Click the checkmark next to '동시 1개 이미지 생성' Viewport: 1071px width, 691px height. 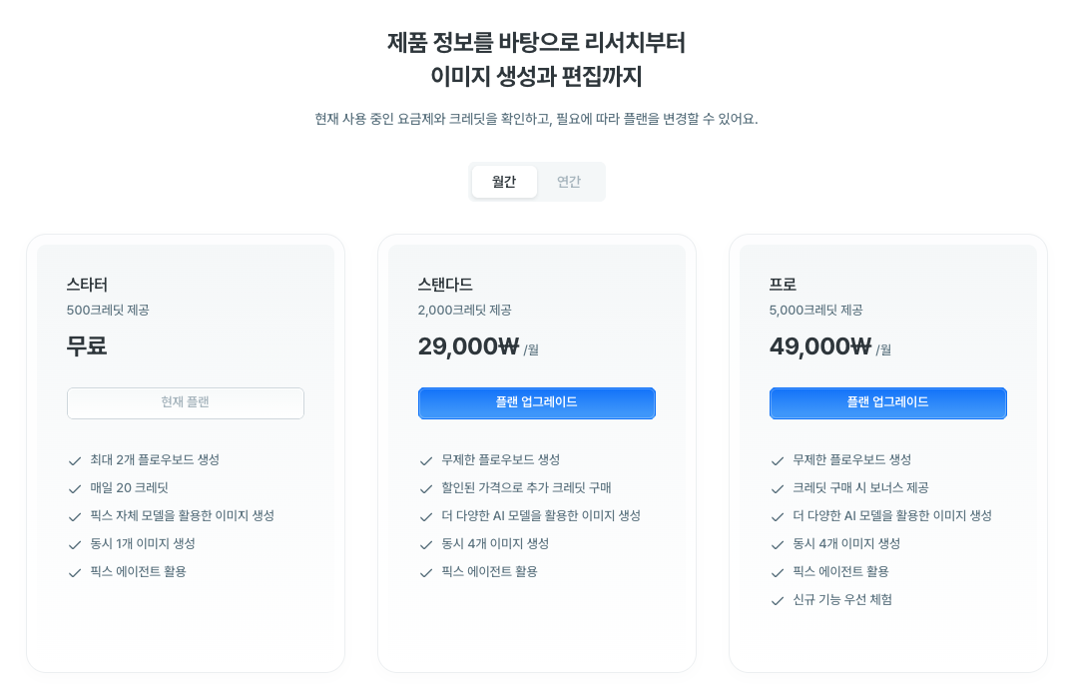coord(75,544)
